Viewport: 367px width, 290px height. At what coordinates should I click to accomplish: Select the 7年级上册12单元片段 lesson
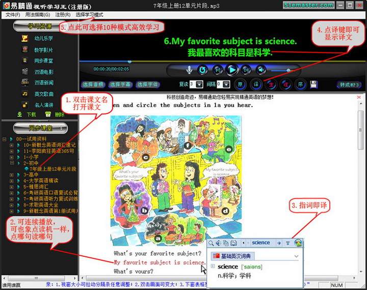coord(53,169)
